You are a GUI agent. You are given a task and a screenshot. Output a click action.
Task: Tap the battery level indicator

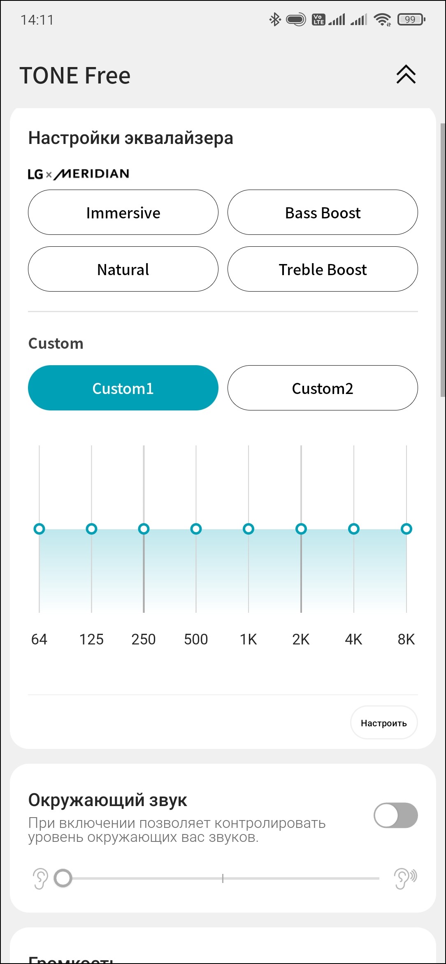[x=411, y=19]
